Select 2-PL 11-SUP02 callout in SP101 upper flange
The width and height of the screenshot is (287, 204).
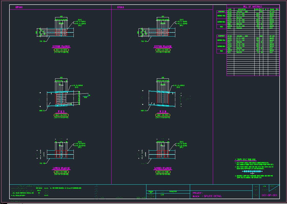(x=80, y=24)
